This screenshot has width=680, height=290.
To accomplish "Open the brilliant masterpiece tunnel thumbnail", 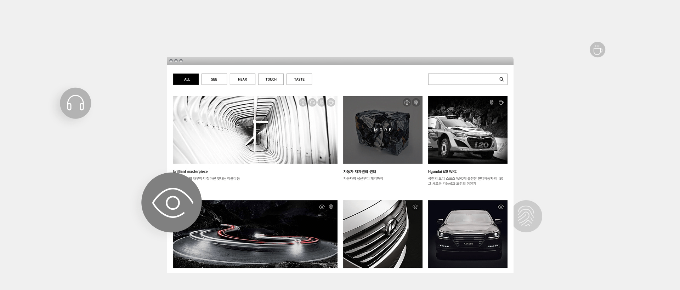I will tap(255, 130).
